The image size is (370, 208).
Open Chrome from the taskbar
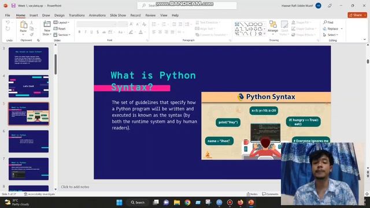[x=187, y=202]
